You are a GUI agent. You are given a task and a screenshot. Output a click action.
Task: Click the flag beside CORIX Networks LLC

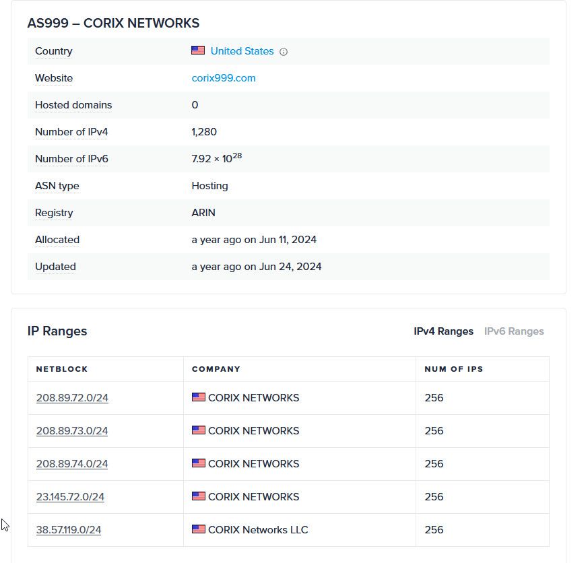[x=199, y=529]
